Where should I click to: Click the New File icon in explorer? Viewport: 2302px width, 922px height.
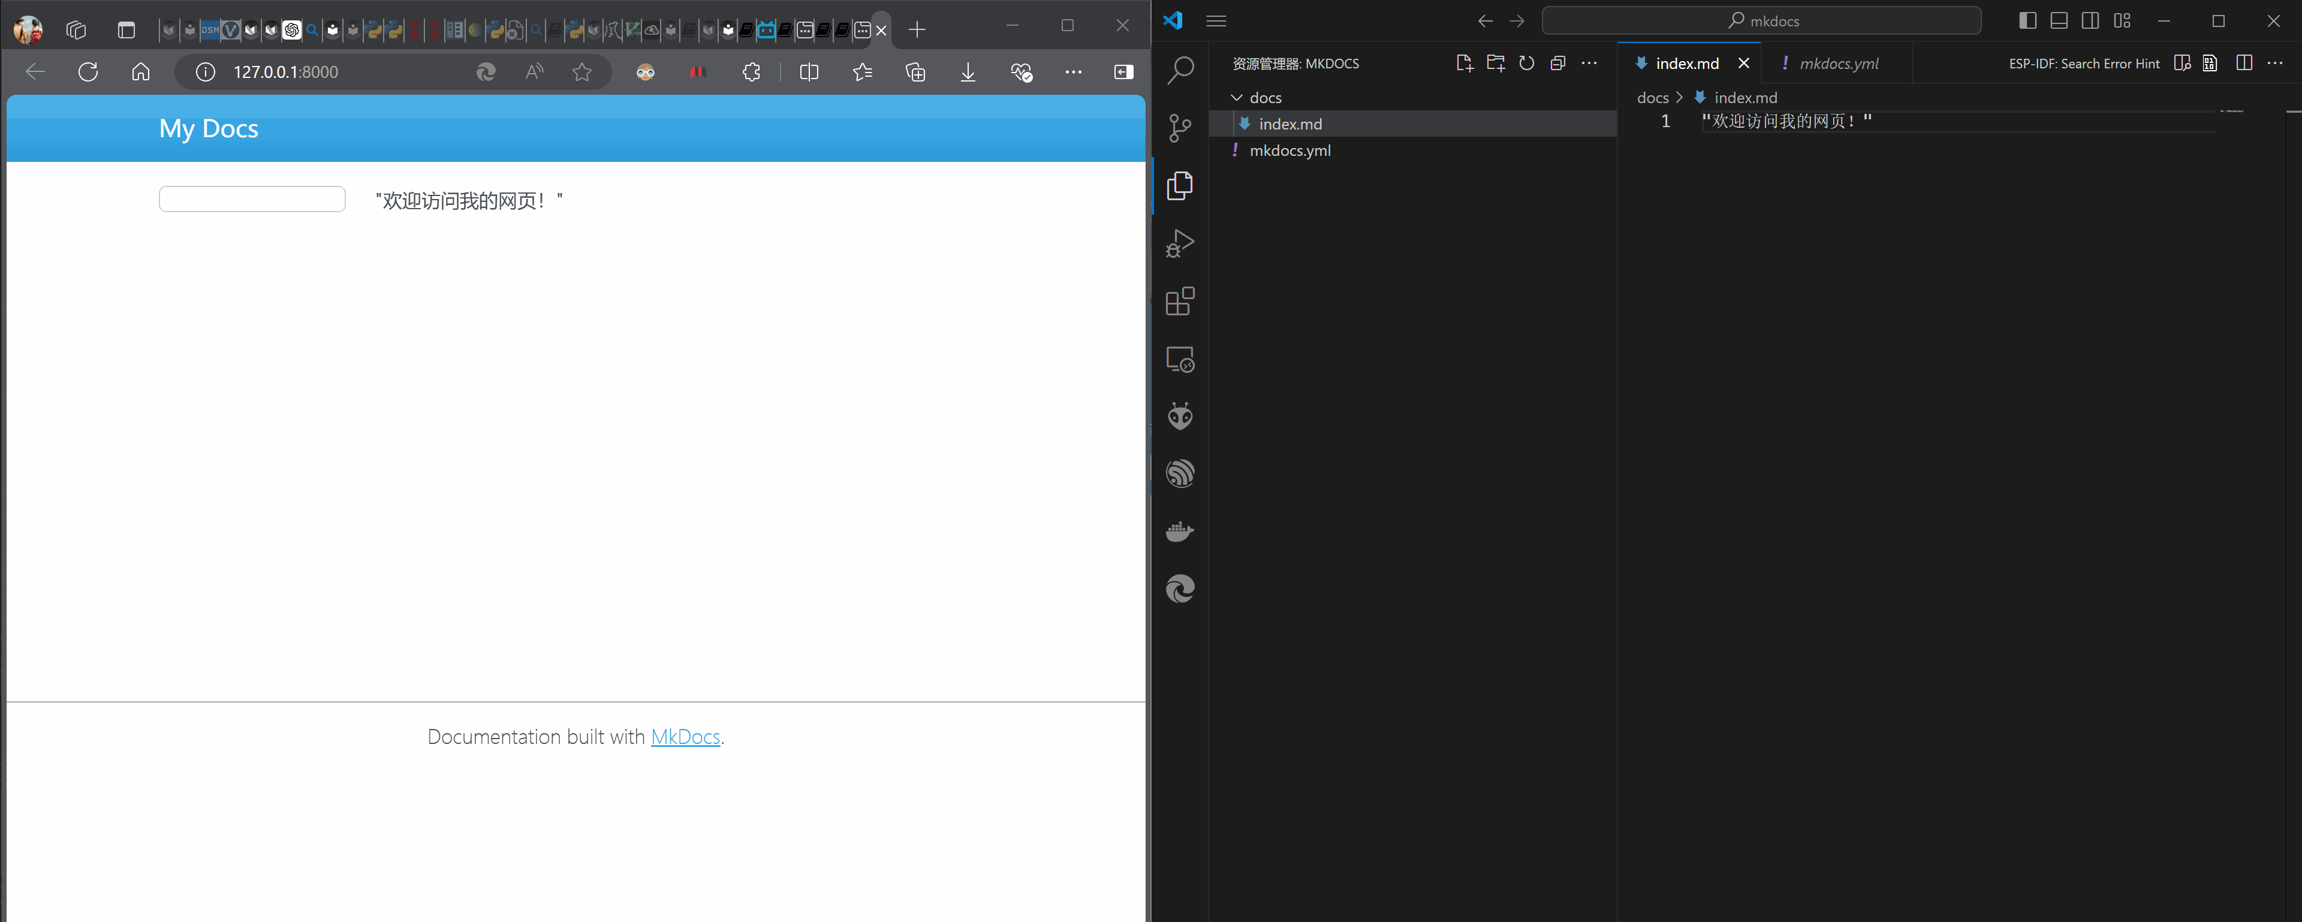pyautogui.click(x=1464, y=64)
